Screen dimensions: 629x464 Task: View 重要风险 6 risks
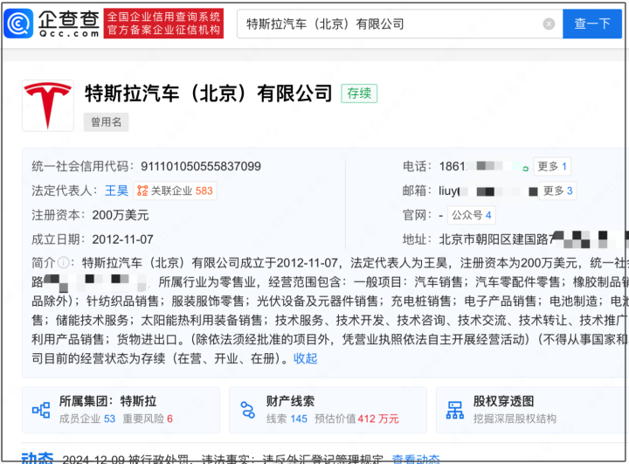click(x=148, y=419)
